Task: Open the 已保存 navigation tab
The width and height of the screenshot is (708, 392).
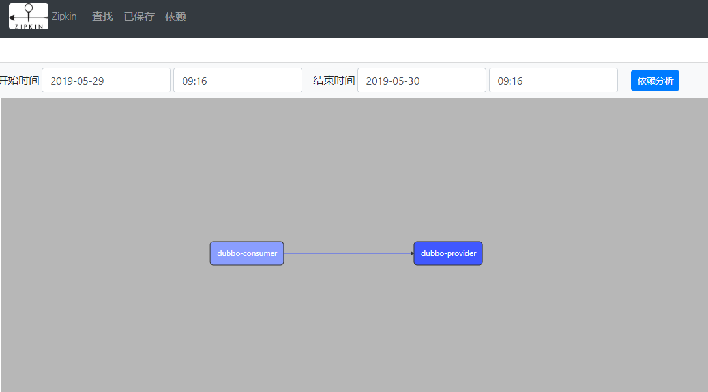Action: (x=139, y=17)
